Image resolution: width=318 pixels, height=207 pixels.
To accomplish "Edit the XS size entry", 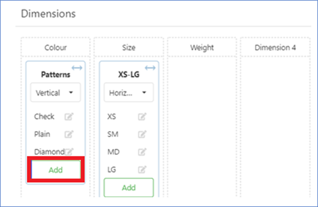I will click(142, 117).
